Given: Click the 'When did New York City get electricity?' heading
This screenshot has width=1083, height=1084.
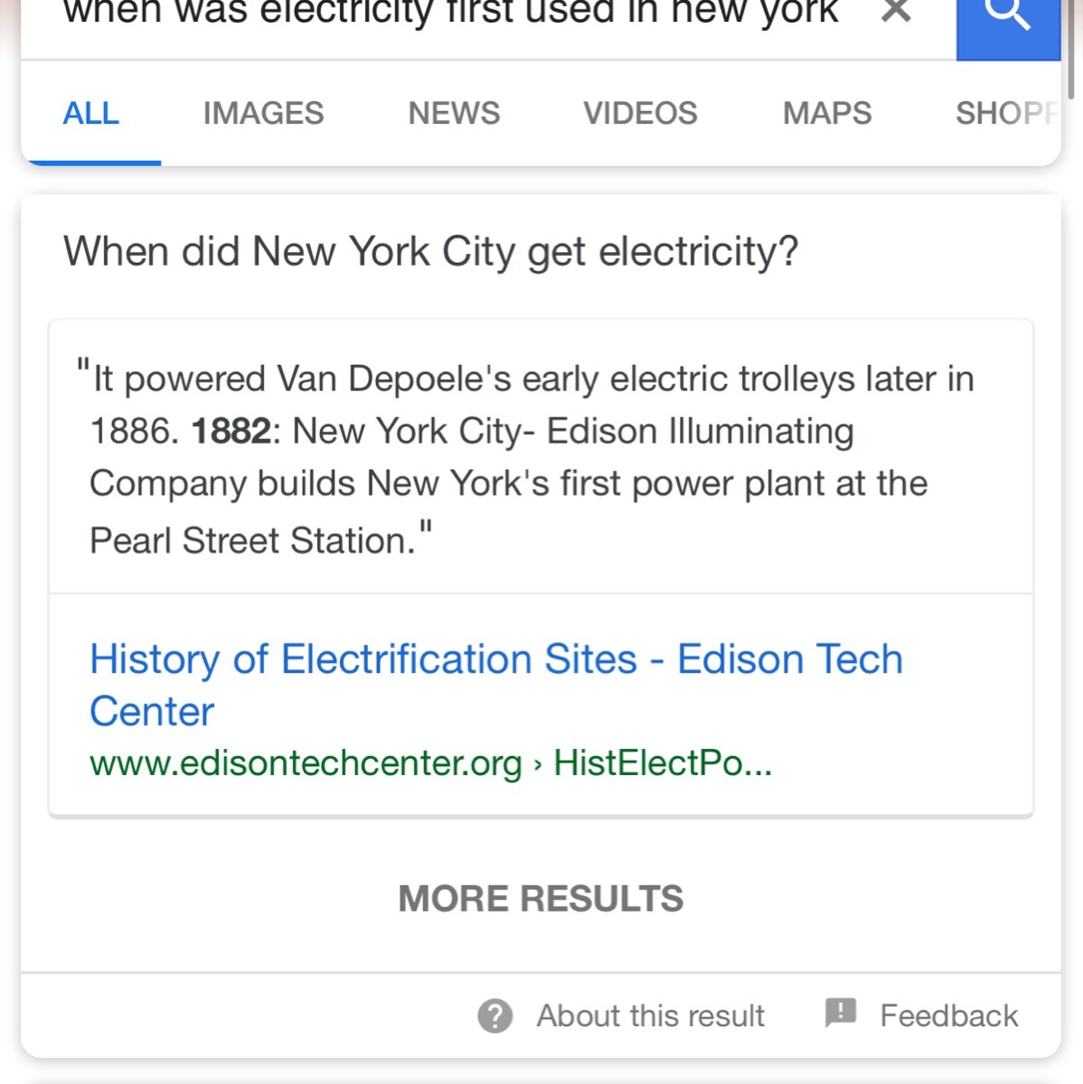Looking at the screenshot, I should (x=431, y=251).
